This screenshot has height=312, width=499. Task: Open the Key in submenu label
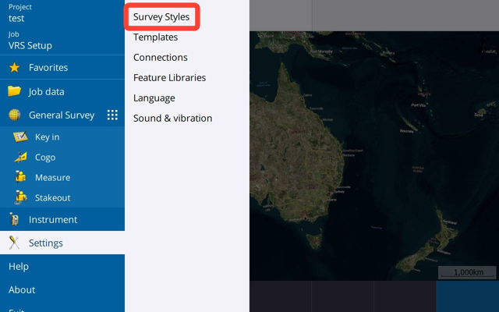[47, 137]
